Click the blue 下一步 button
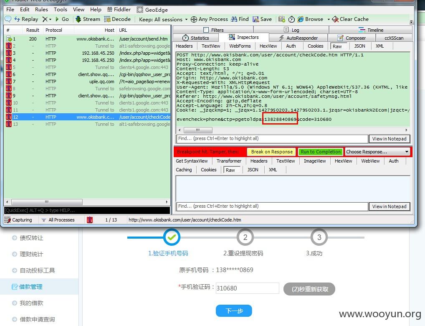425x326 pixels. (234, 311)
